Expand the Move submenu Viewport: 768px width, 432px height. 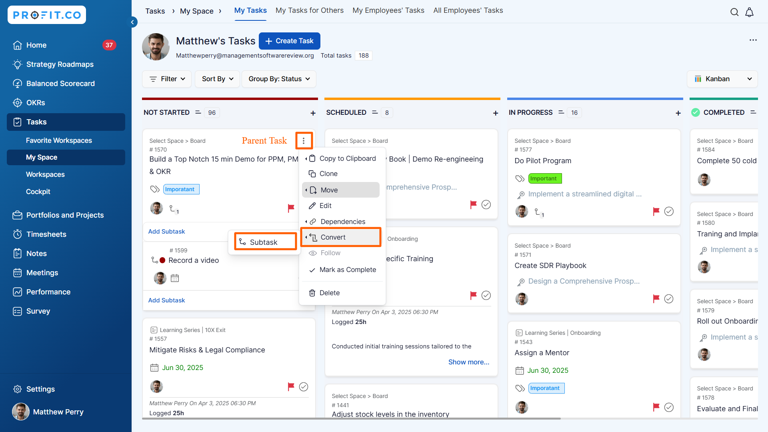[341, 190]
